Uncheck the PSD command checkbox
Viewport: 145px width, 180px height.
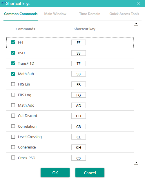13,53
